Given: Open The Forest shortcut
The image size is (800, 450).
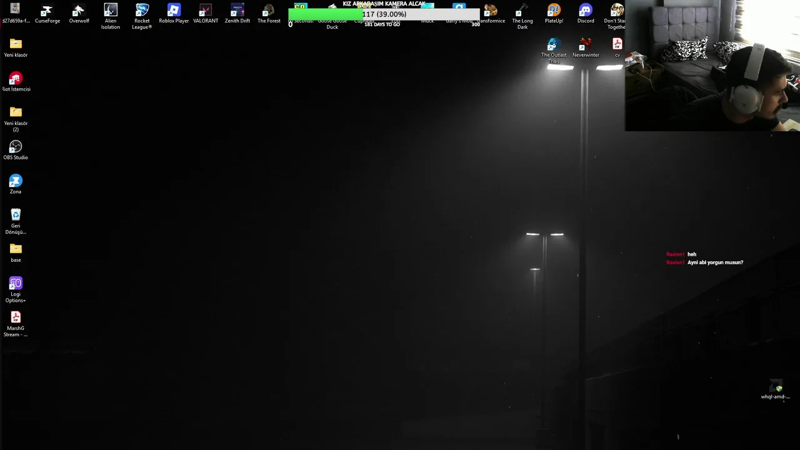Looking at the screenshot, I should (x=269, y=14).
